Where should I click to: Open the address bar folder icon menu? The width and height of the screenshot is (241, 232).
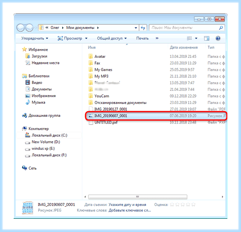coord(41,28)
